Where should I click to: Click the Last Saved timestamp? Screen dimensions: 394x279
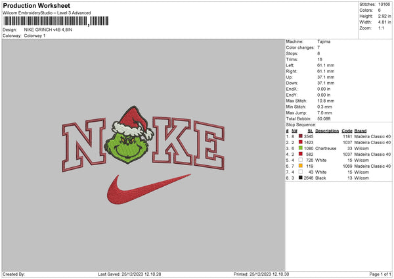tap(129, 274)
